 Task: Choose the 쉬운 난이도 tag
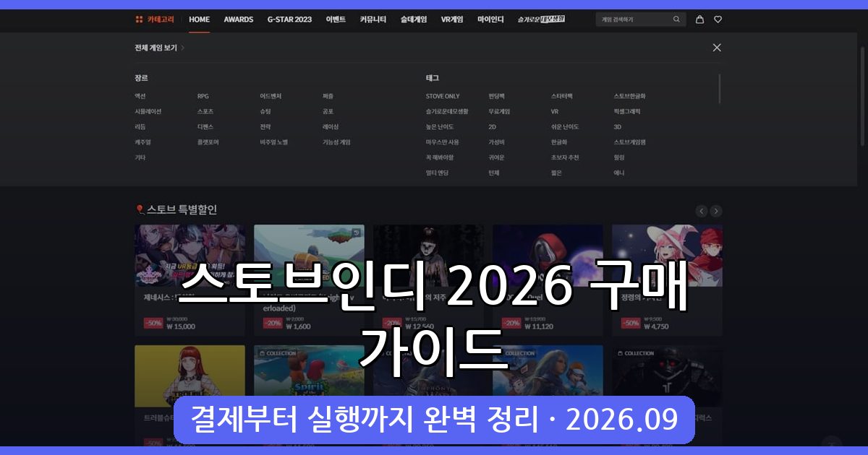[x=566, y=126]
